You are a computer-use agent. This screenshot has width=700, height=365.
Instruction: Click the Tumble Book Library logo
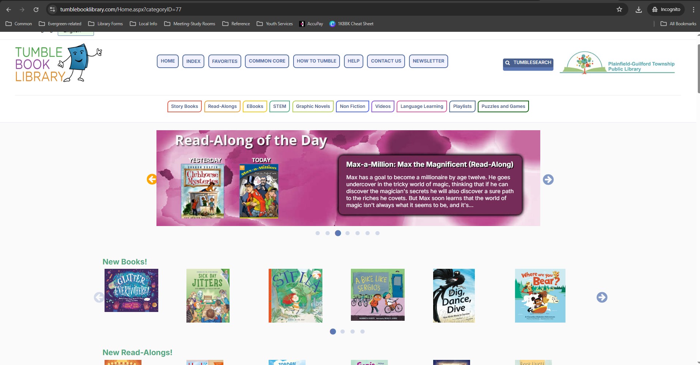pos(58,63)
